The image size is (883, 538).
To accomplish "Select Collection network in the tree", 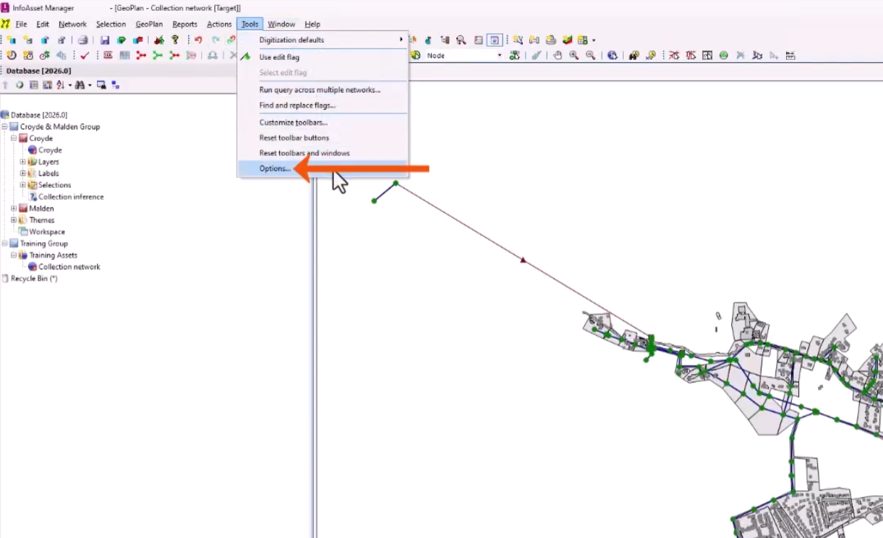I will pyautogui.click(x=69, y=267).
